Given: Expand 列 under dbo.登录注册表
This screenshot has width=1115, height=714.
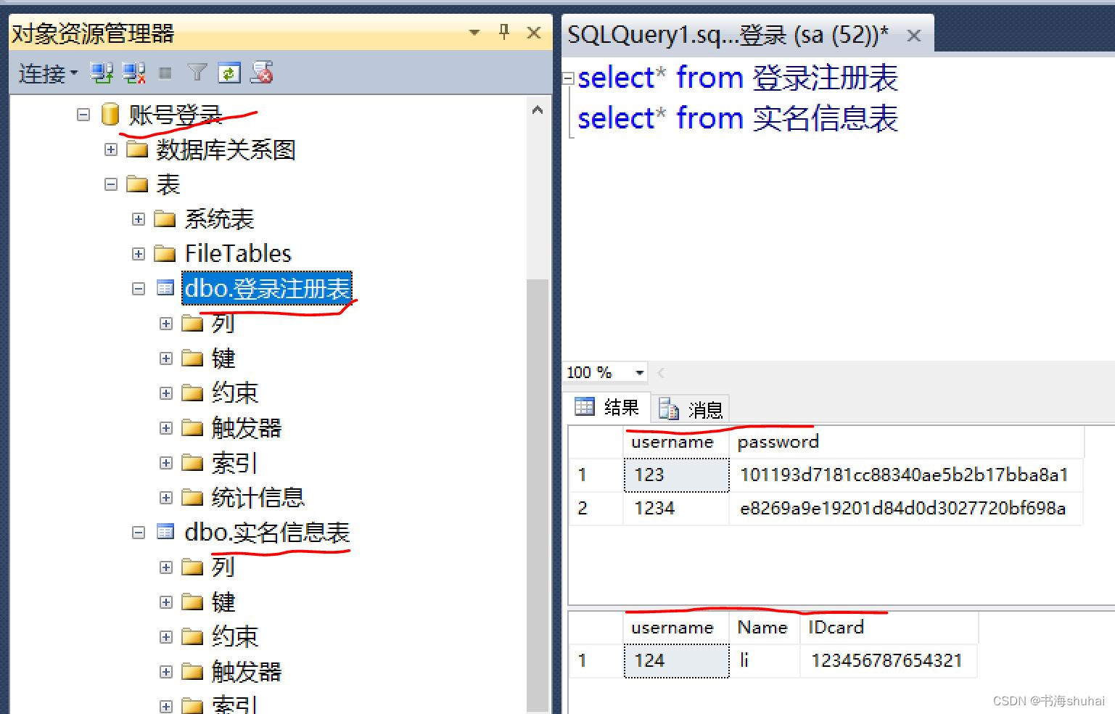Looking at the screenshot, I should pos(166,324).
